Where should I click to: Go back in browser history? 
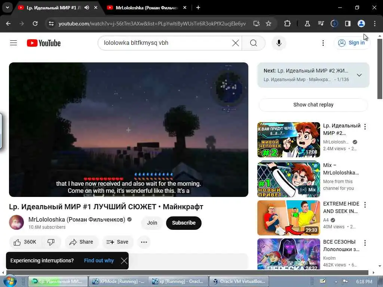pos(8,24)
